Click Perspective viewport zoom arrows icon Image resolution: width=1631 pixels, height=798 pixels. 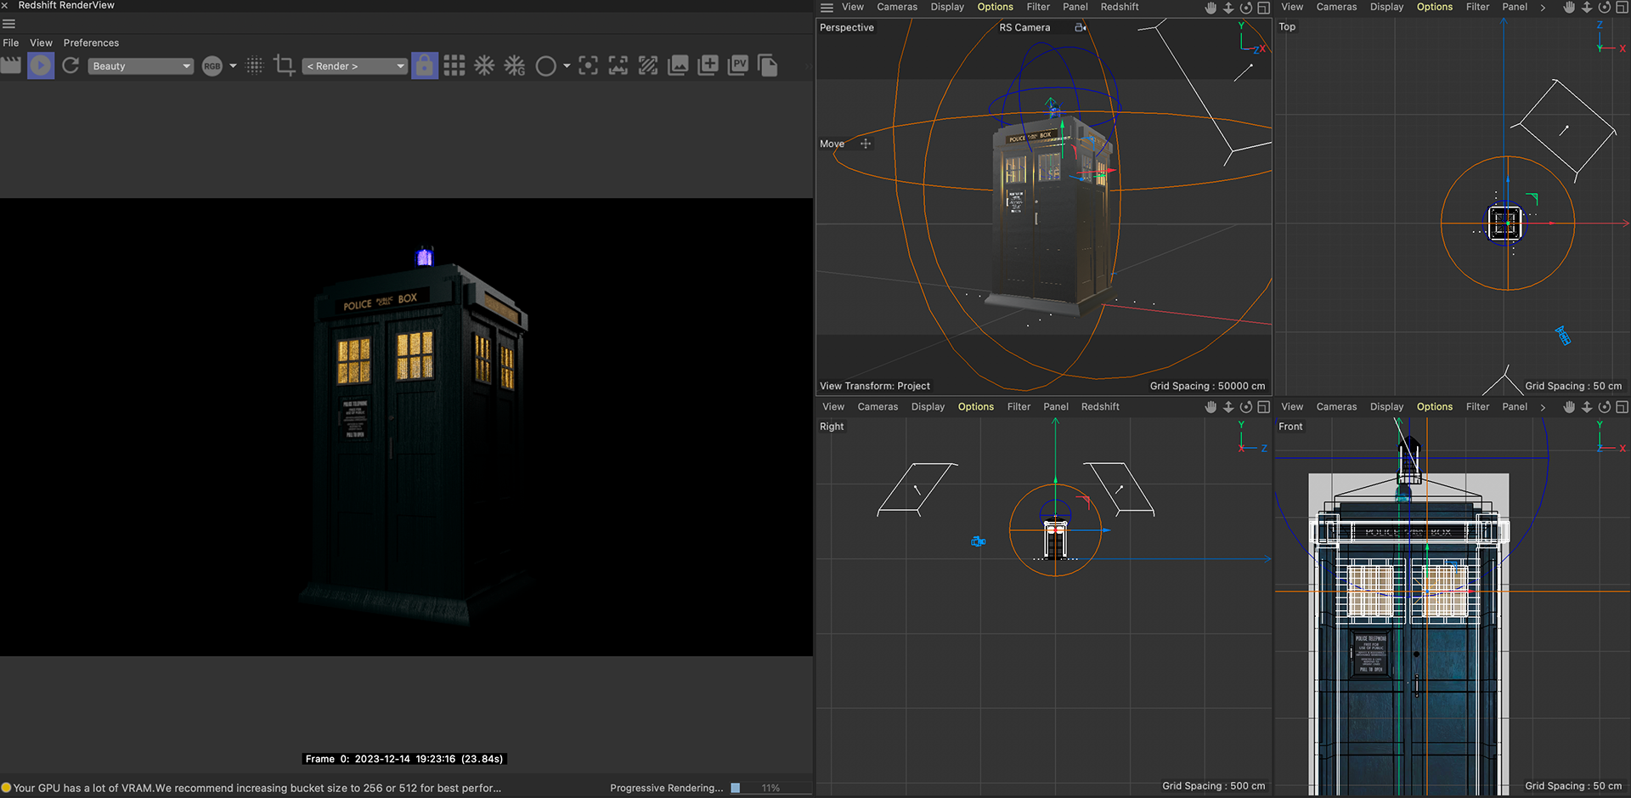click(x=1228, y=8)
